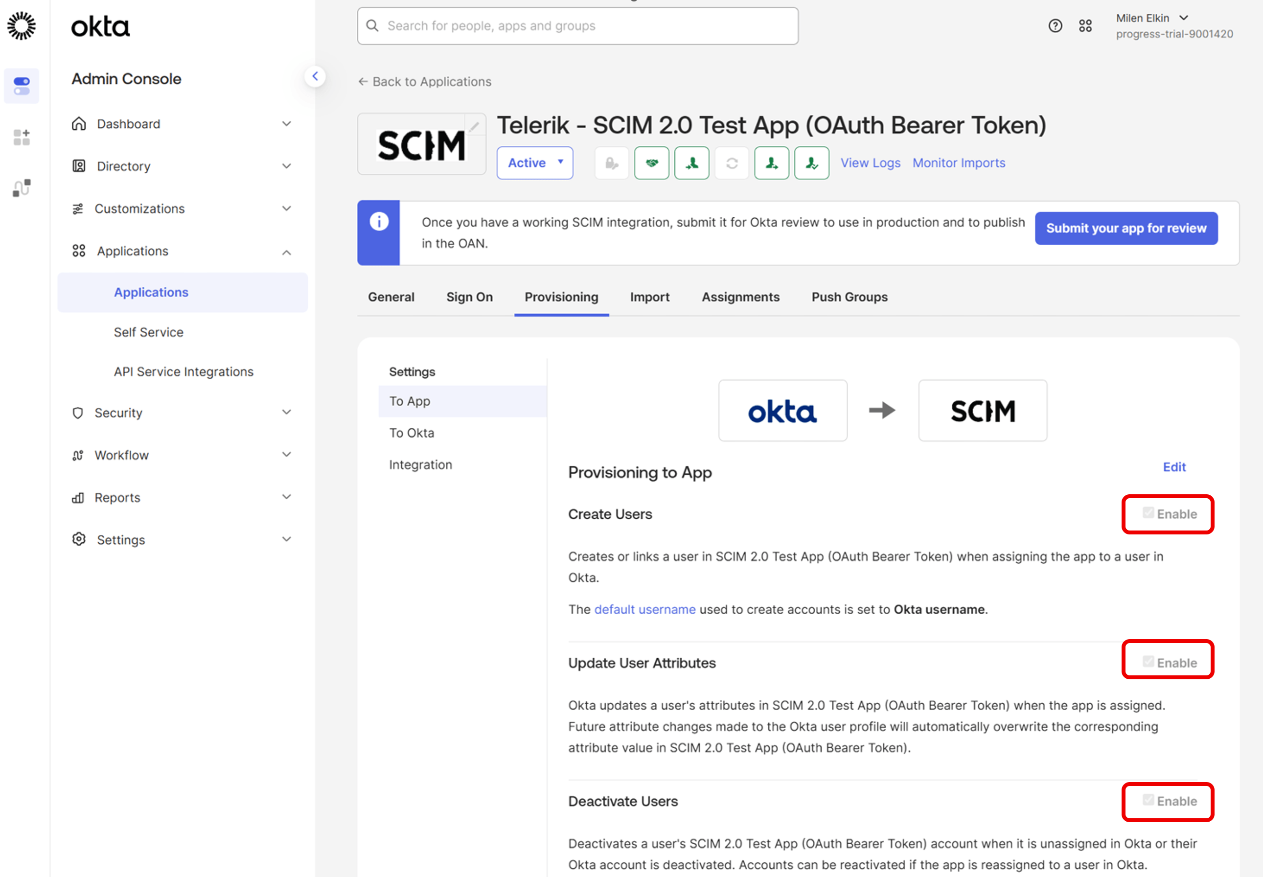
Task: Click the push users icon with outward arrow
Action: [x=772, y=163]
